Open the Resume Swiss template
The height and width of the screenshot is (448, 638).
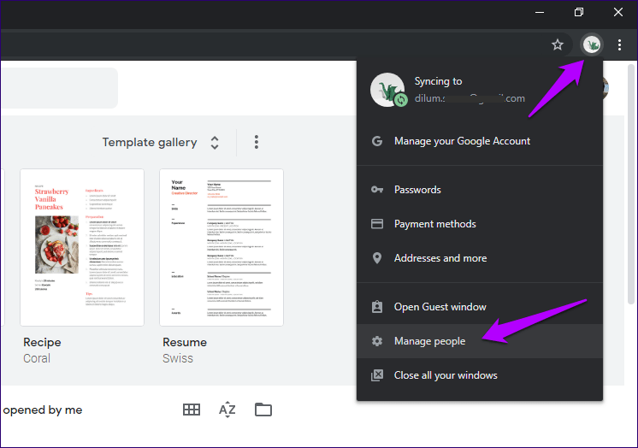pyautogui.click(x=222, y=247)
